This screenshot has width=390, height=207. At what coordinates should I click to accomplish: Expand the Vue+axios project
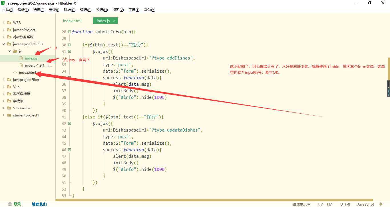[x=3, y=108]
